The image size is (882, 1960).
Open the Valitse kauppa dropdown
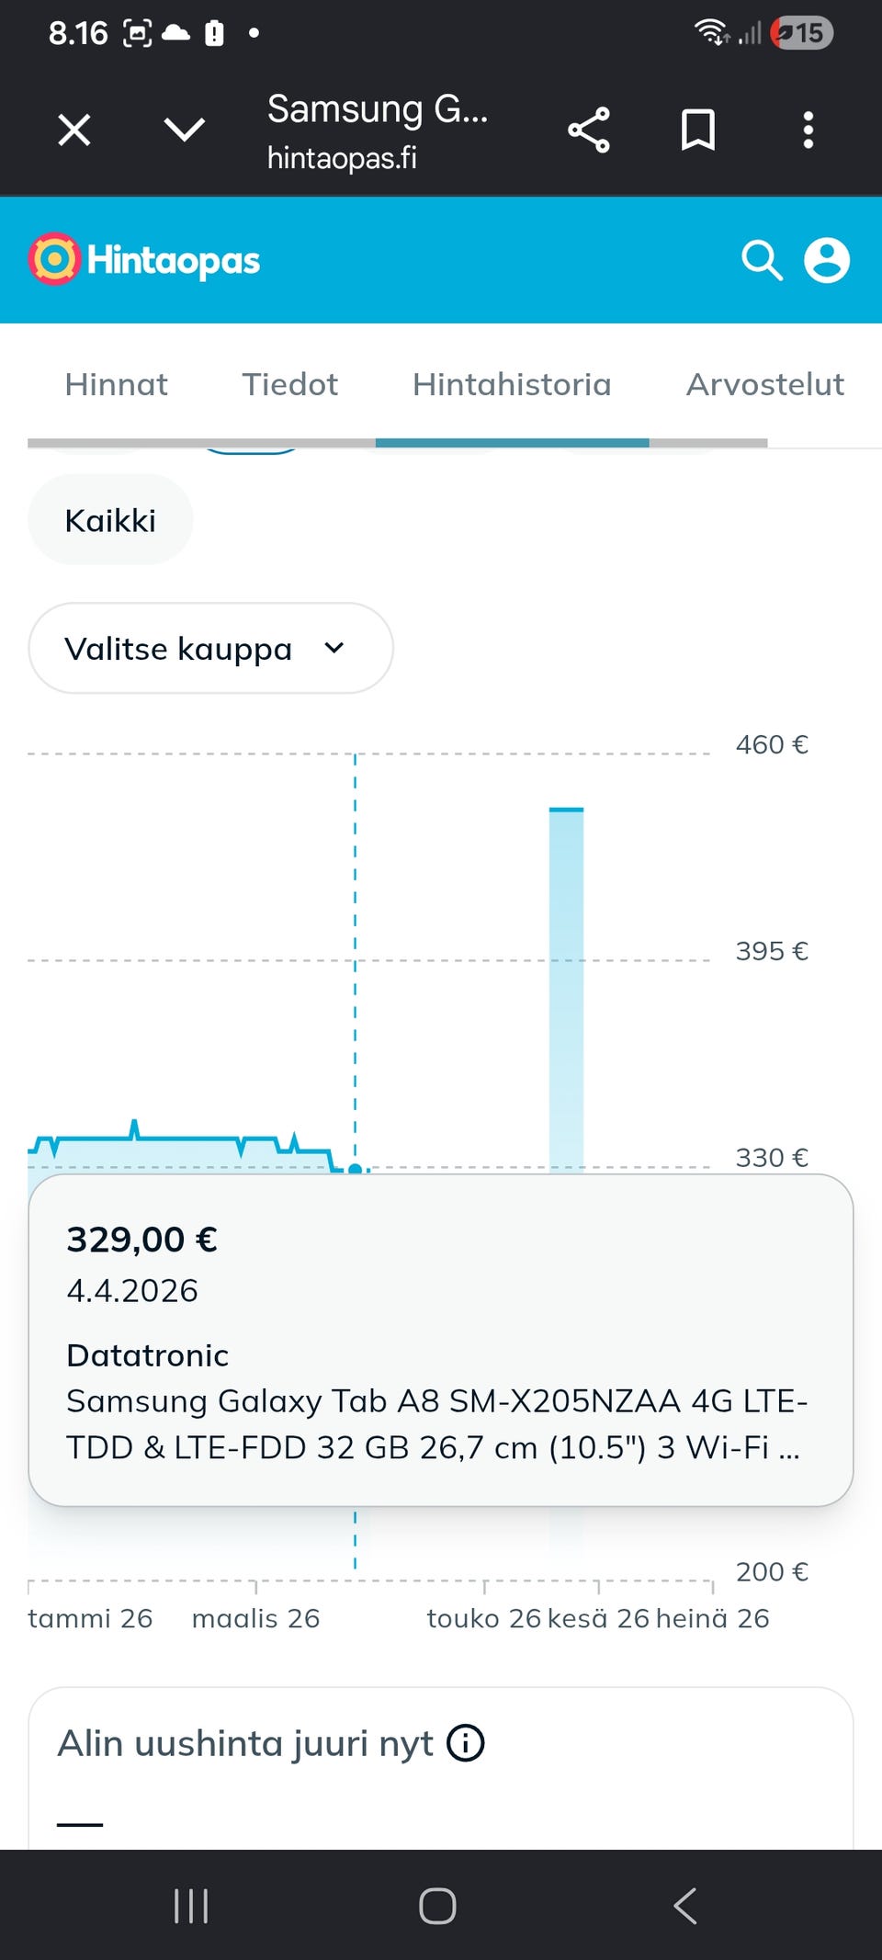click(210, 649)
